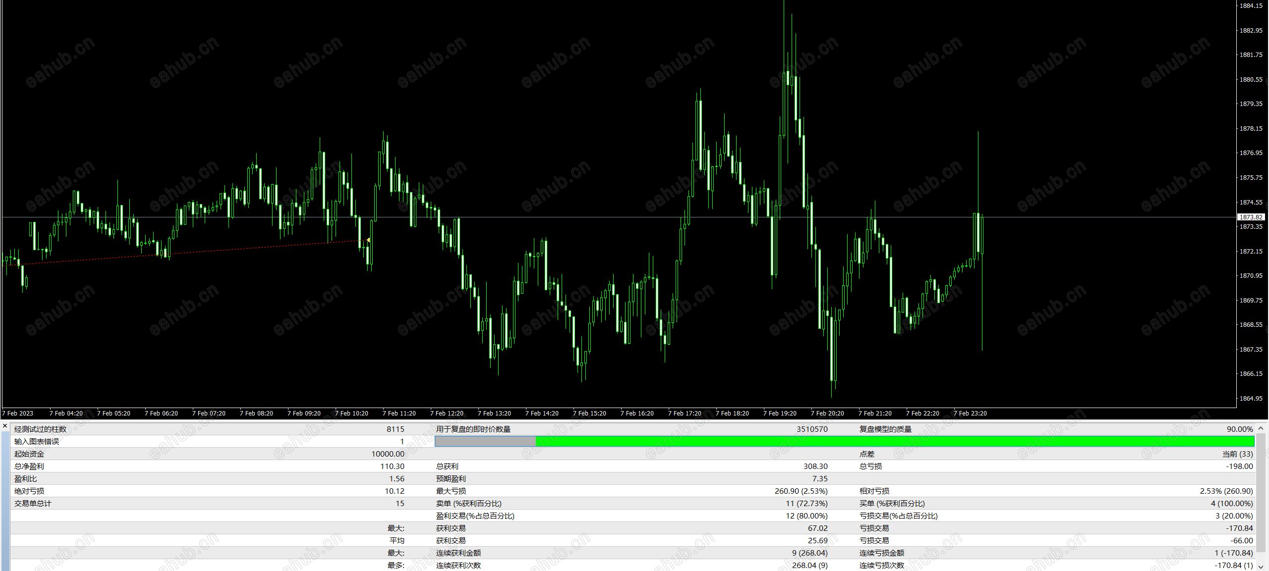Image resolution: width=1269 pixels, height=571 pixels.
Task: Click the report scrollbar up arrow
Action: pos(1261,428)
